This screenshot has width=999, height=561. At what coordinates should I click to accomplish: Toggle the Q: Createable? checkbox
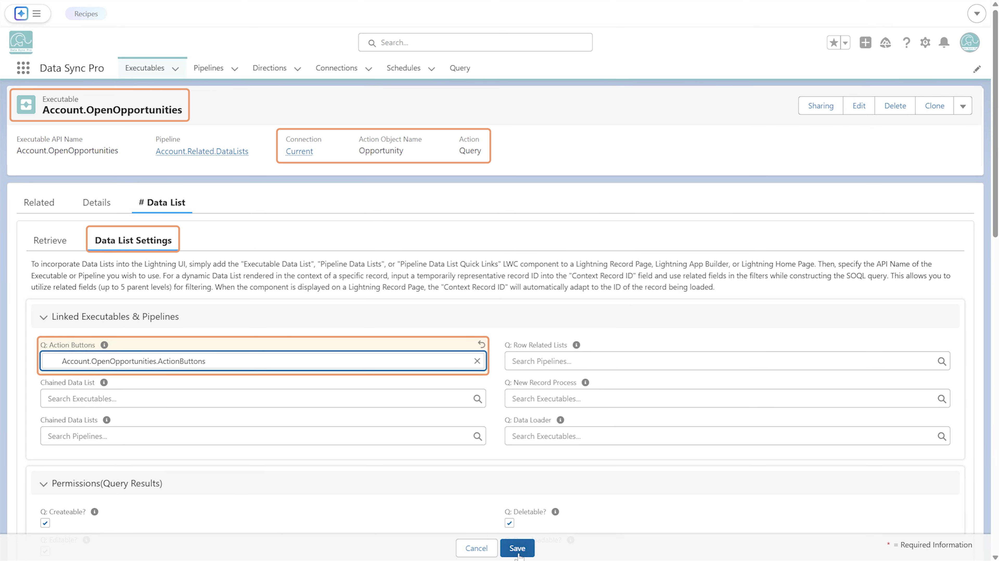tap(45, 523)
